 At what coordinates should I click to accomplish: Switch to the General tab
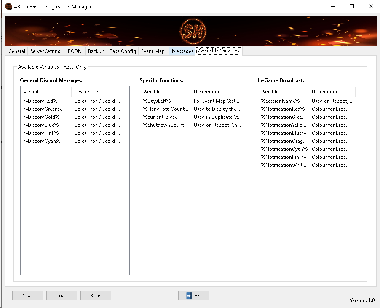tap(17, 51)
